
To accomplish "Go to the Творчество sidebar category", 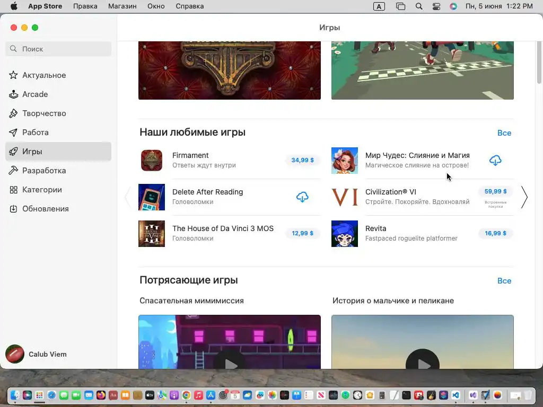I will 58,113.
